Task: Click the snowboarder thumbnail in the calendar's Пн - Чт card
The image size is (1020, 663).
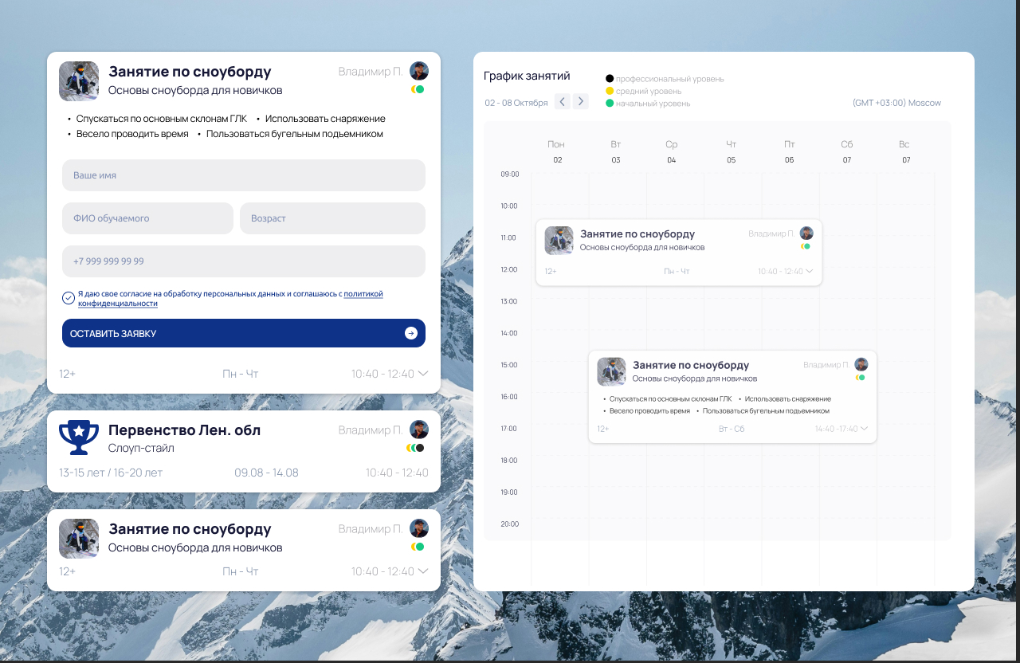Action: [559, 241]
